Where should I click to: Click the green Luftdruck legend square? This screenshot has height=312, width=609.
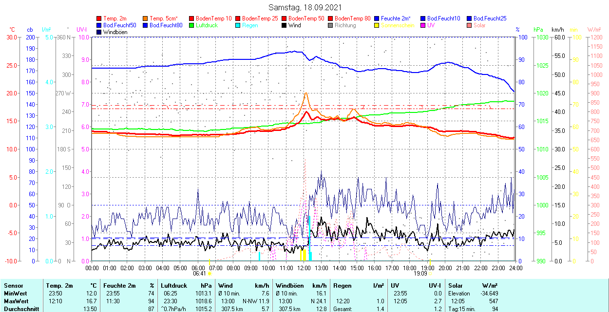(192, 25)
